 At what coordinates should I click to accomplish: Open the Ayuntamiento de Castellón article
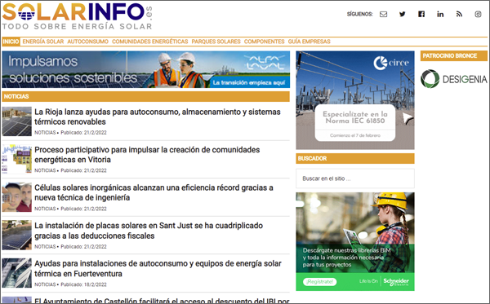pos(162,301)
